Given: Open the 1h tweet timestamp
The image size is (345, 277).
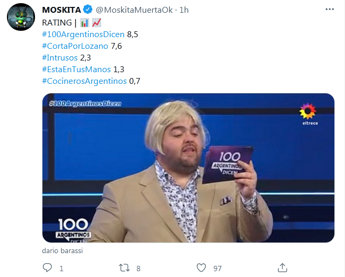Looking at the screenshot, I should click(x=184, y=10).
